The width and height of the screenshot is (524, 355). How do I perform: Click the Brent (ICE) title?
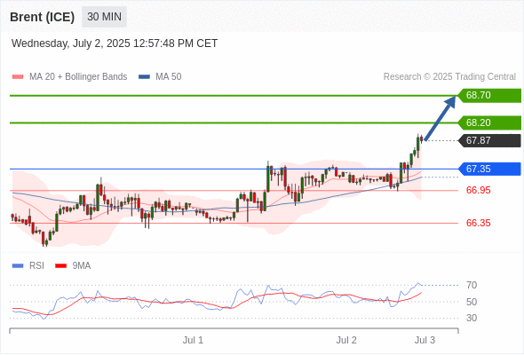[43, 17]
